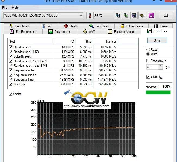Increase short stroke size with up arrow
177x162 pixels.
pos(161,66)
